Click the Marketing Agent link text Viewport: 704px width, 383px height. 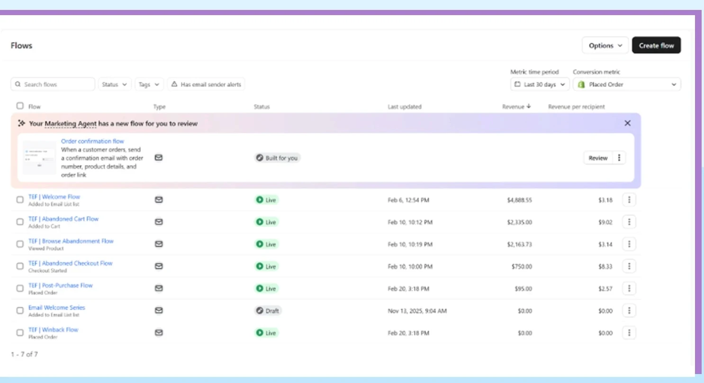click(71, 123)
